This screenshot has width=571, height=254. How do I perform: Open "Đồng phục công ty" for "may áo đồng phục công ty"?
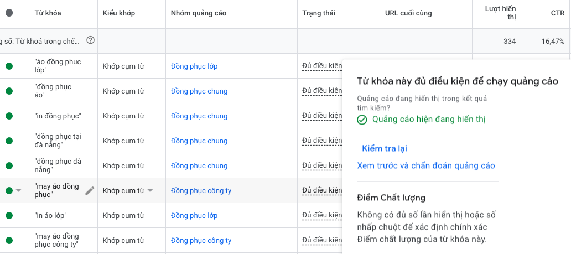click(201, 241)
